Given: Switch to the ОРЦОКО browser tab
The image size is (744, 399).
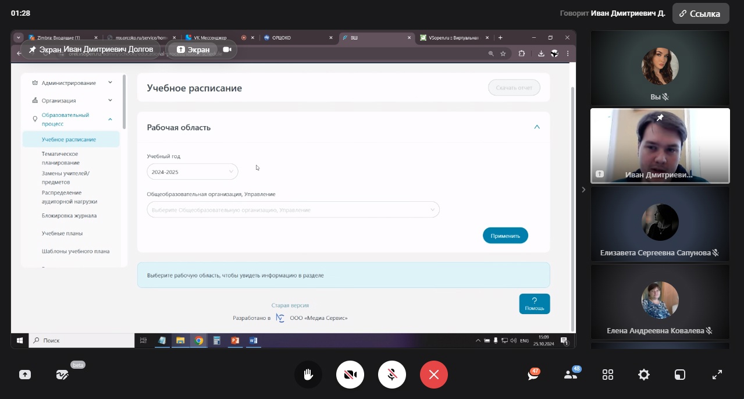Looking at the screenshot, I should pyautogui.click(x=297, y=38).
